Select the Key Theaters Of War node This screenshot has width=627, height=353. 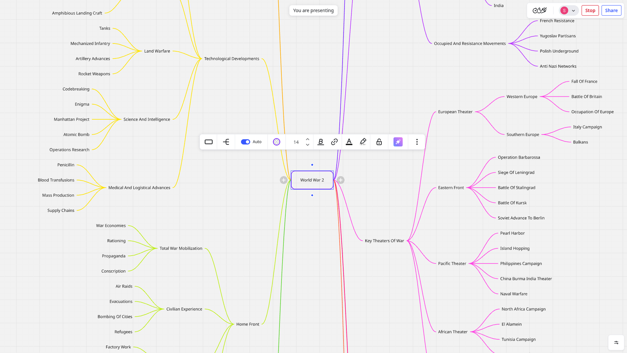coord(384,241)
